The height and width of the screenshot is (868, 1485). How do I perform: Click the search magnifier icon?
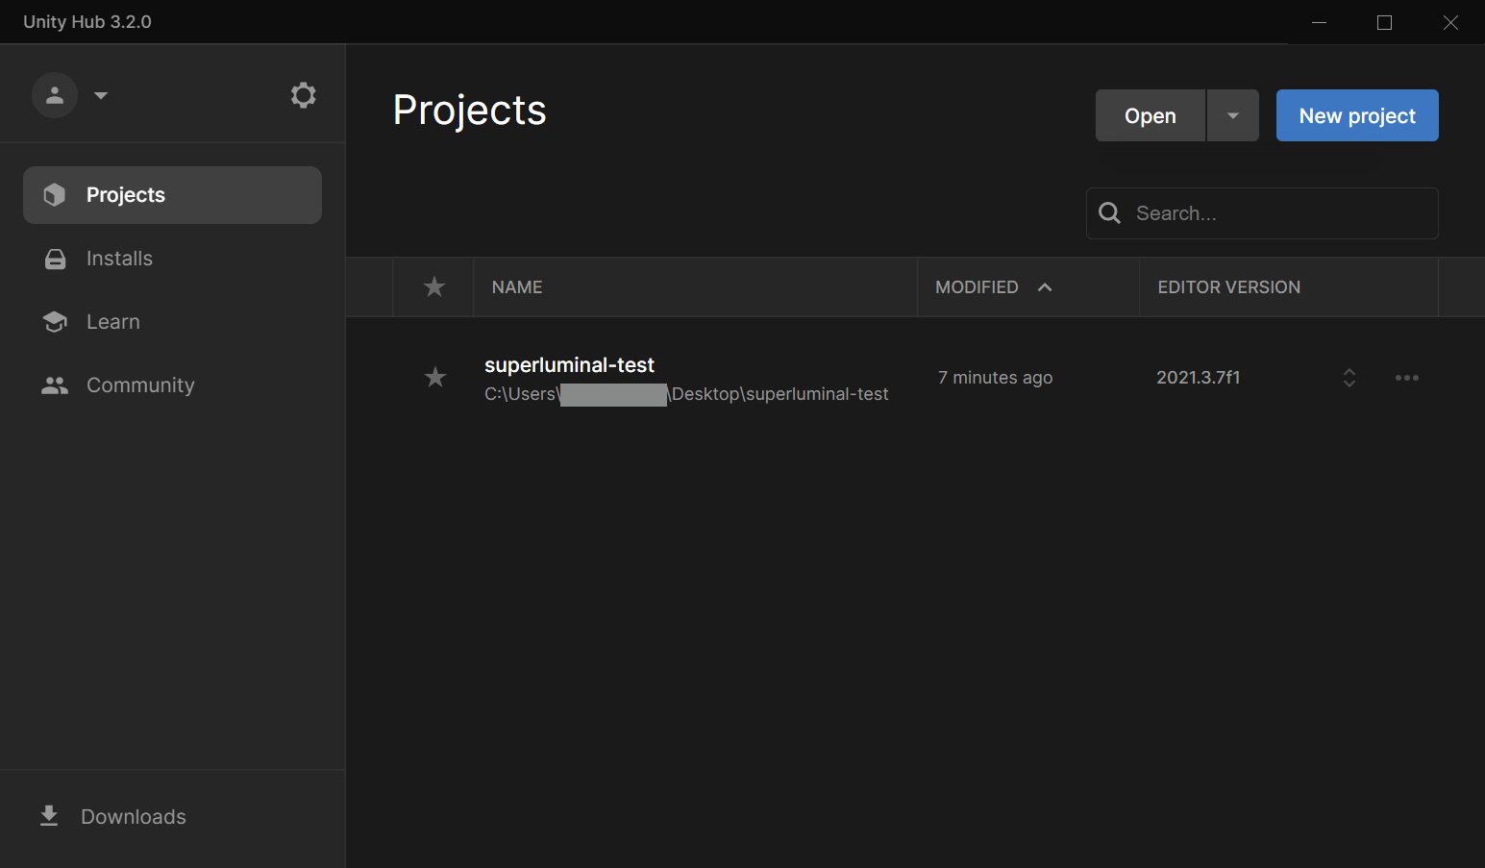(x=1109, y=213)
